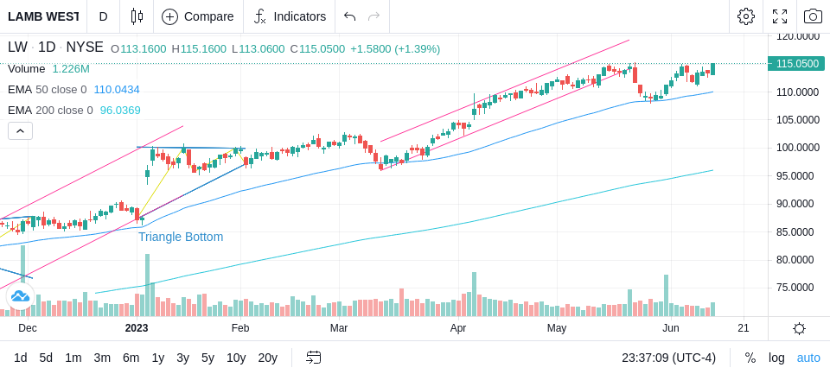The width and height of the screenshot is (830, 374).
Task: Select the 10y time range
Action: (235, 358)
